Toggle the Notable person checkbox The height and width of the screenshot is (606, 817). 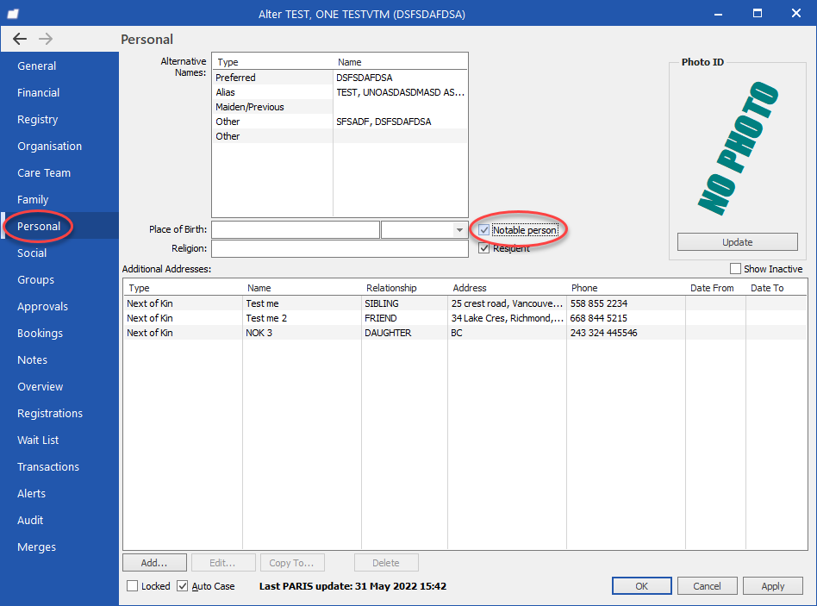[x=484, y=230]
